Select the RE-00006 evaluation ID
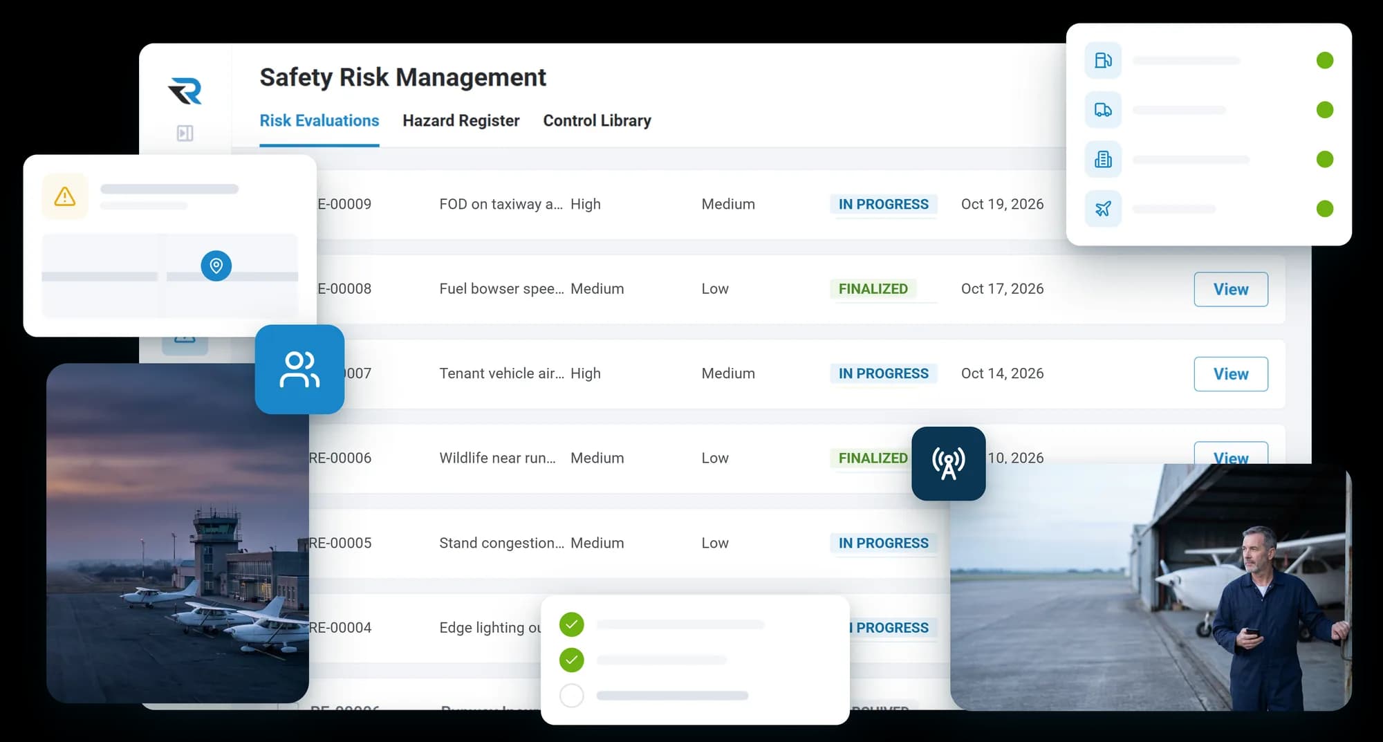Image resolution: width=1383 pixels, height=742 pixels. click(340, 458)
